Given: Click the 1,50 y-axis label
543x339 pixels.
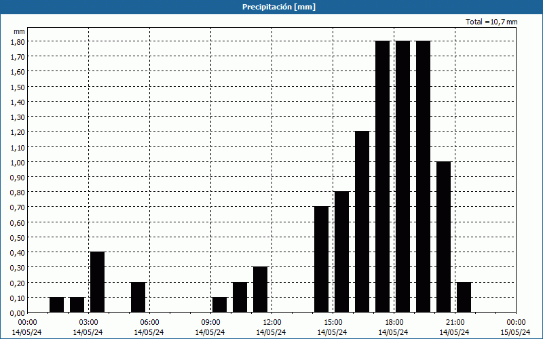Looking at the screenshot, I should pos(18,87).
